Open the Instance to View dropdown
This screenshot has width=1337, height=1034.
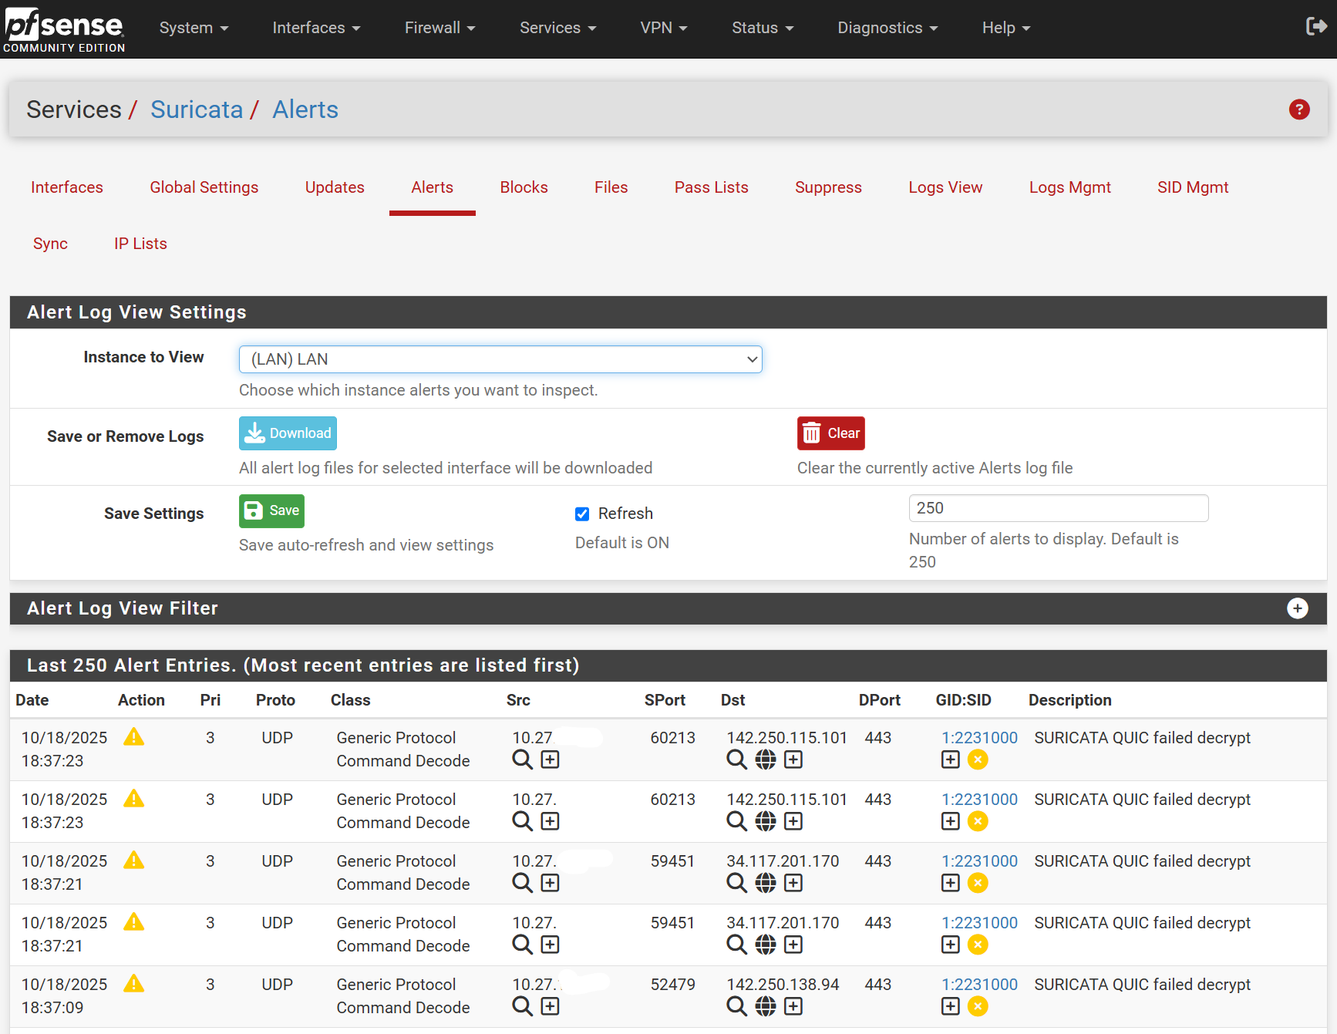[x=500, y=359]
